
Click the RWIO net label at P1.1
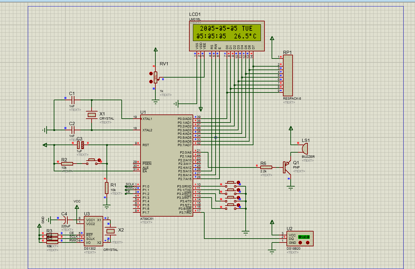click(x=130, y=188)
